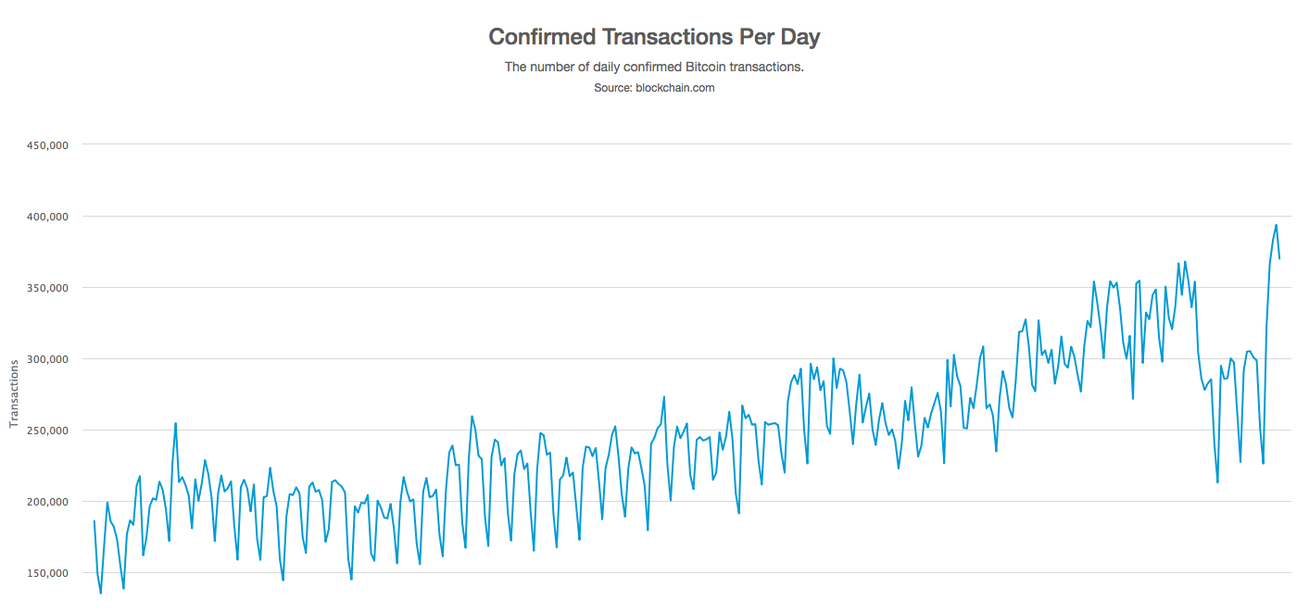The width and height of the screenshot is (1309, 612).
Task: Click the 450,000 horizontal gridline
Action: pos(648,144)
